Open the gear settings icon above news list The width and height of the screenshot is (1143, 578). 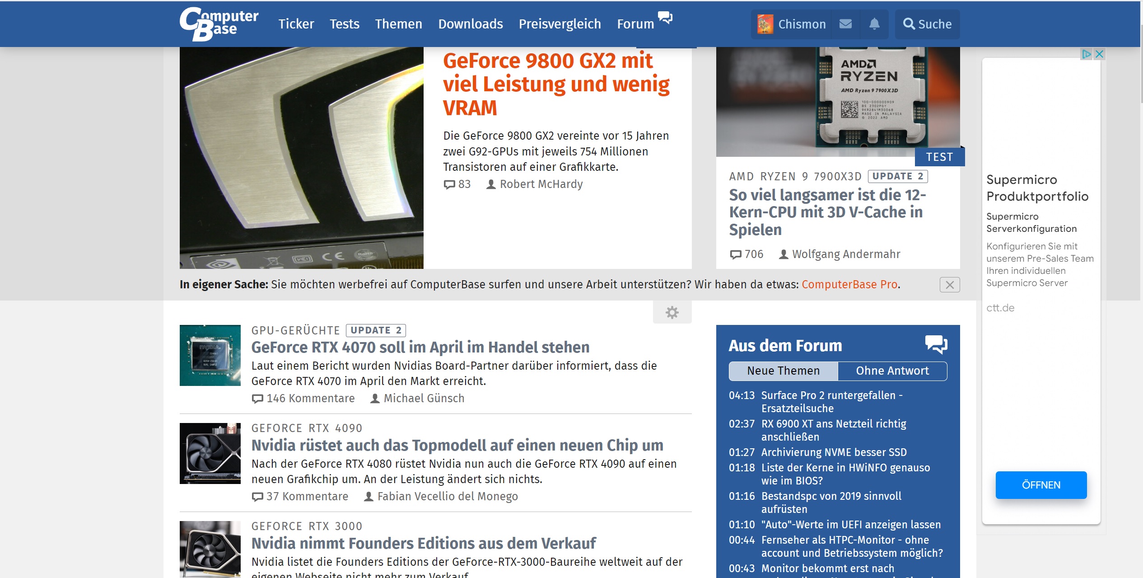(x=672, y=312)
